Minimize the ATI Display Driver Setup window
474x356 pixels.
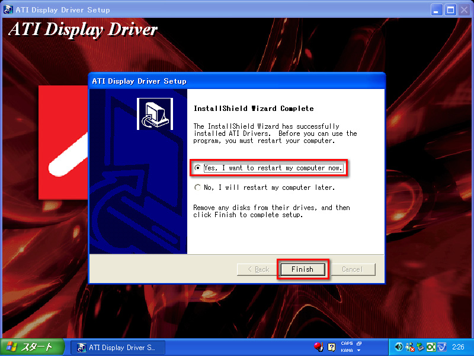[x=436, y=10]
